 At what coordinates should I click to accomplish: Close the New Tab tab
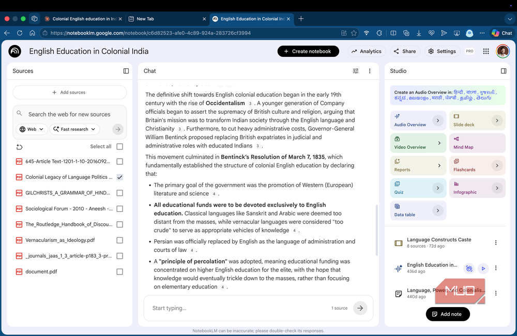(204, 19)
